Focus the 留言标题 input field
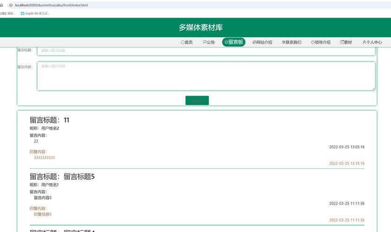Screen dimensions: 391x232 205,50
